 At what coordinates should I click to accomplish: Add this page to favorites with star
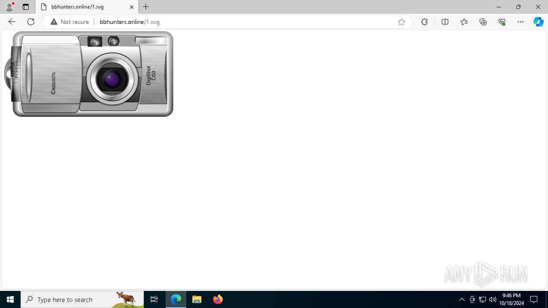(402, 22)
